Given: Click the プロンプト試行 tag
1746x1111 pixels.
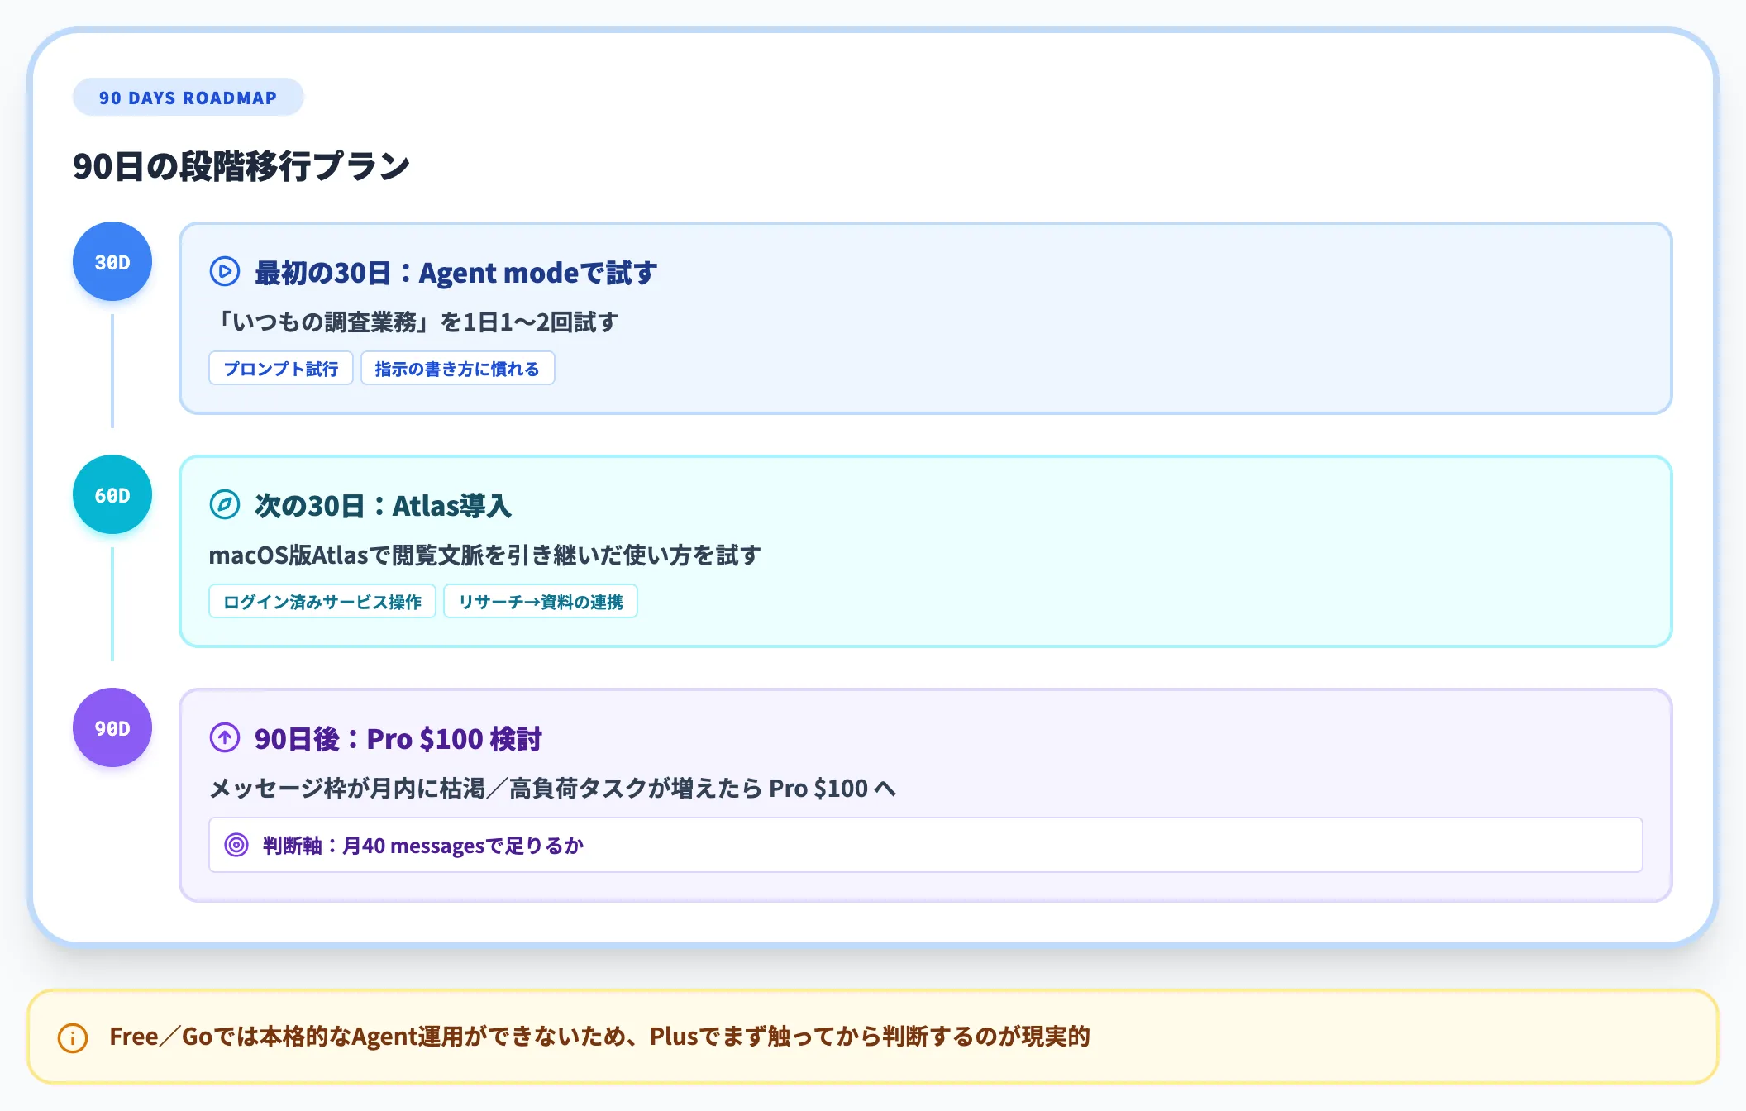Looking at the screenshot, I should coord(281,369).
